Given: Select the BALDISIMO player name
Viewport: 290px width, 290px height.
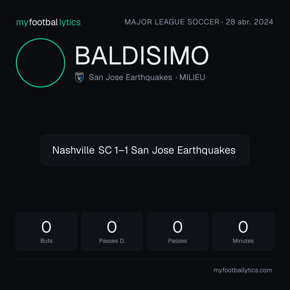Looking at the screenshot, I should [x=142, y=56].
